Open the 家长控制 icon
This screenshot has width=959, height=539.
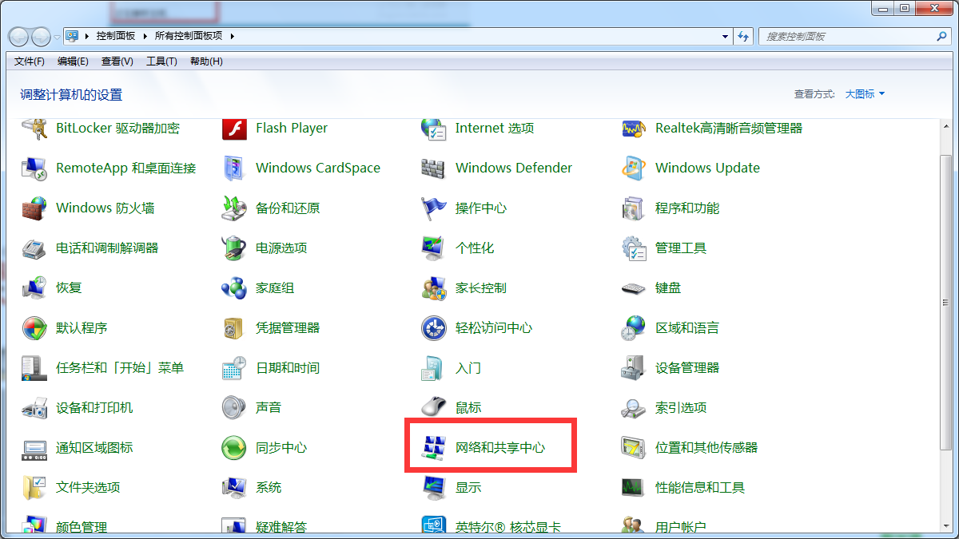433,288
